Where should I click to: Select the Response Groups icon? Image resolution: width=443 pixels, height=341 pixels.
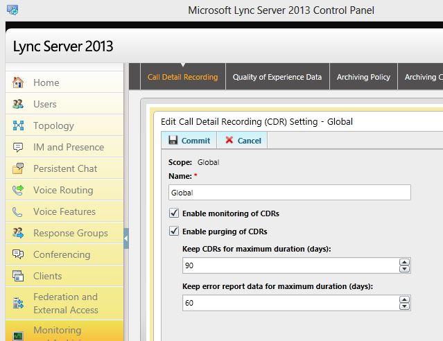click(x=18, y=233)
